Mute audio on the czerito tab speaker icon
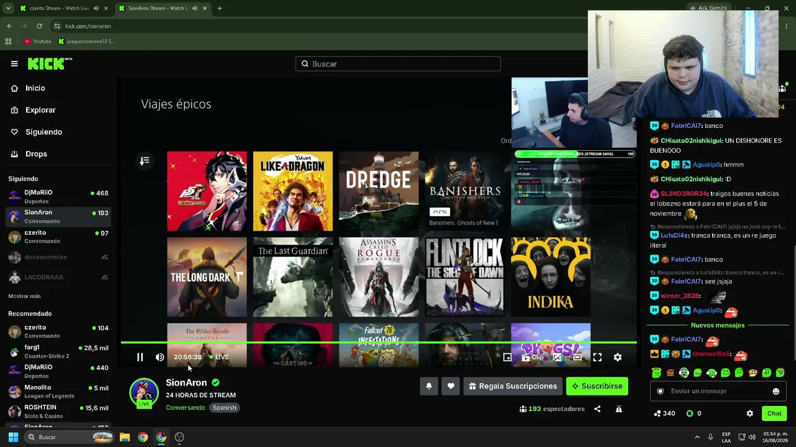The width and height of the screenshot is (796, 447). pyautogui.click(x=96, y=8)
